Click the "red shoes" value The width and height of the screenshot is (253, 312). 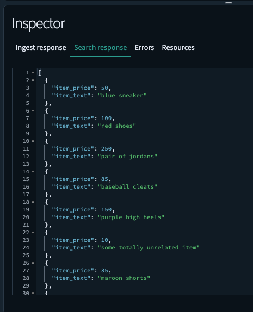[x=117, y=126]
